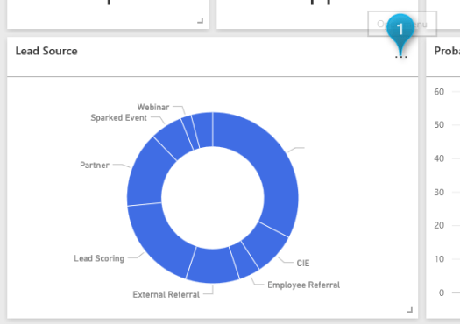The width and height of the screenshot is (460, 324).
Task: Select the CIE donut segment
Action: click(265, 245)
